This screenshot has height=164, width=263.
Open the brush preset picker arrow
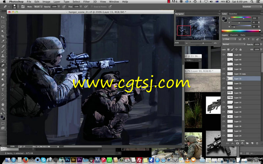[18, 7]
